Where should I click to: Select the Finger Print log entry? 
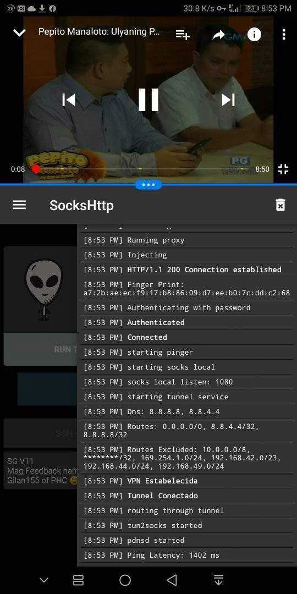[x=187, y=289]
